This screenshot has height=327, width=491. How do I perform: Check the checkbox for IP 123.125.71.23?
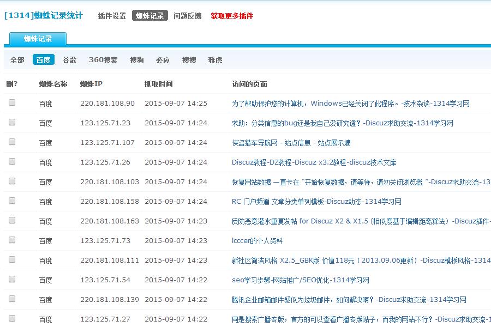(11, 123)
